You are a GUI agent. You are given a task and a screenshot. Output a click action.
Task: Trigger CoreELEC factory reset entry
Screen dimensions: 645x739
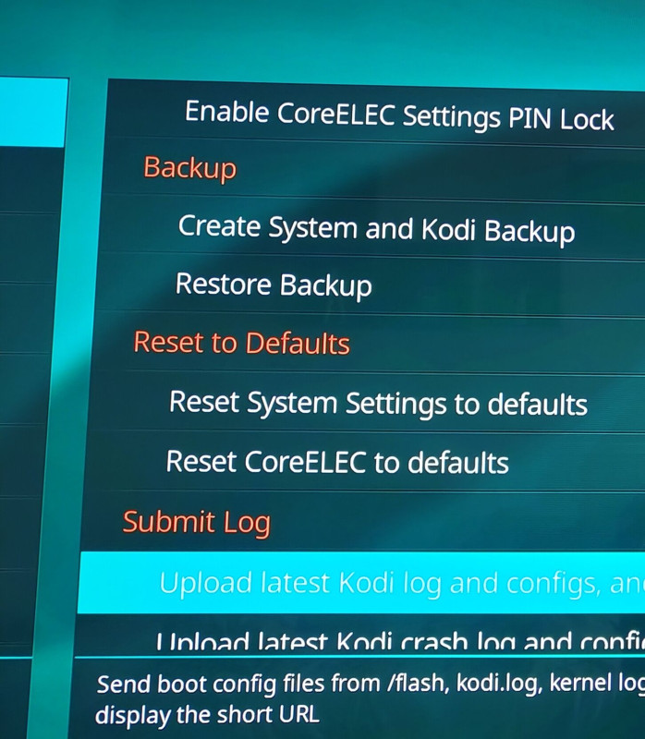(x=365, y=462)
